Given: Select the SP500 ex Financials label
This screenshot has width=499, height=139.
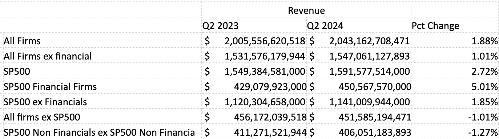Looking at the screenshot, I should click(45, 102).
